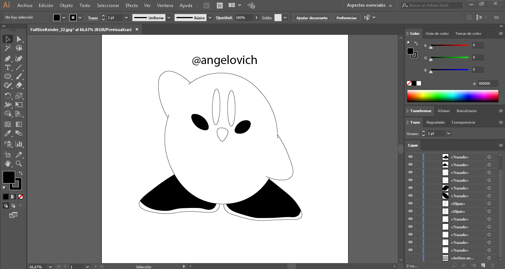Set toolbox paint mode to Gradient
Viewport: 505px width, 269px height.
point(13,196)
